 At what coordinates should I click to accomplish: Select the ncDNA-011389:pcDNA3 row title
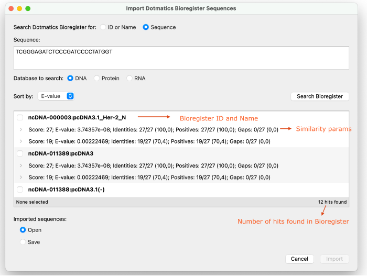(x=61, y=153)
